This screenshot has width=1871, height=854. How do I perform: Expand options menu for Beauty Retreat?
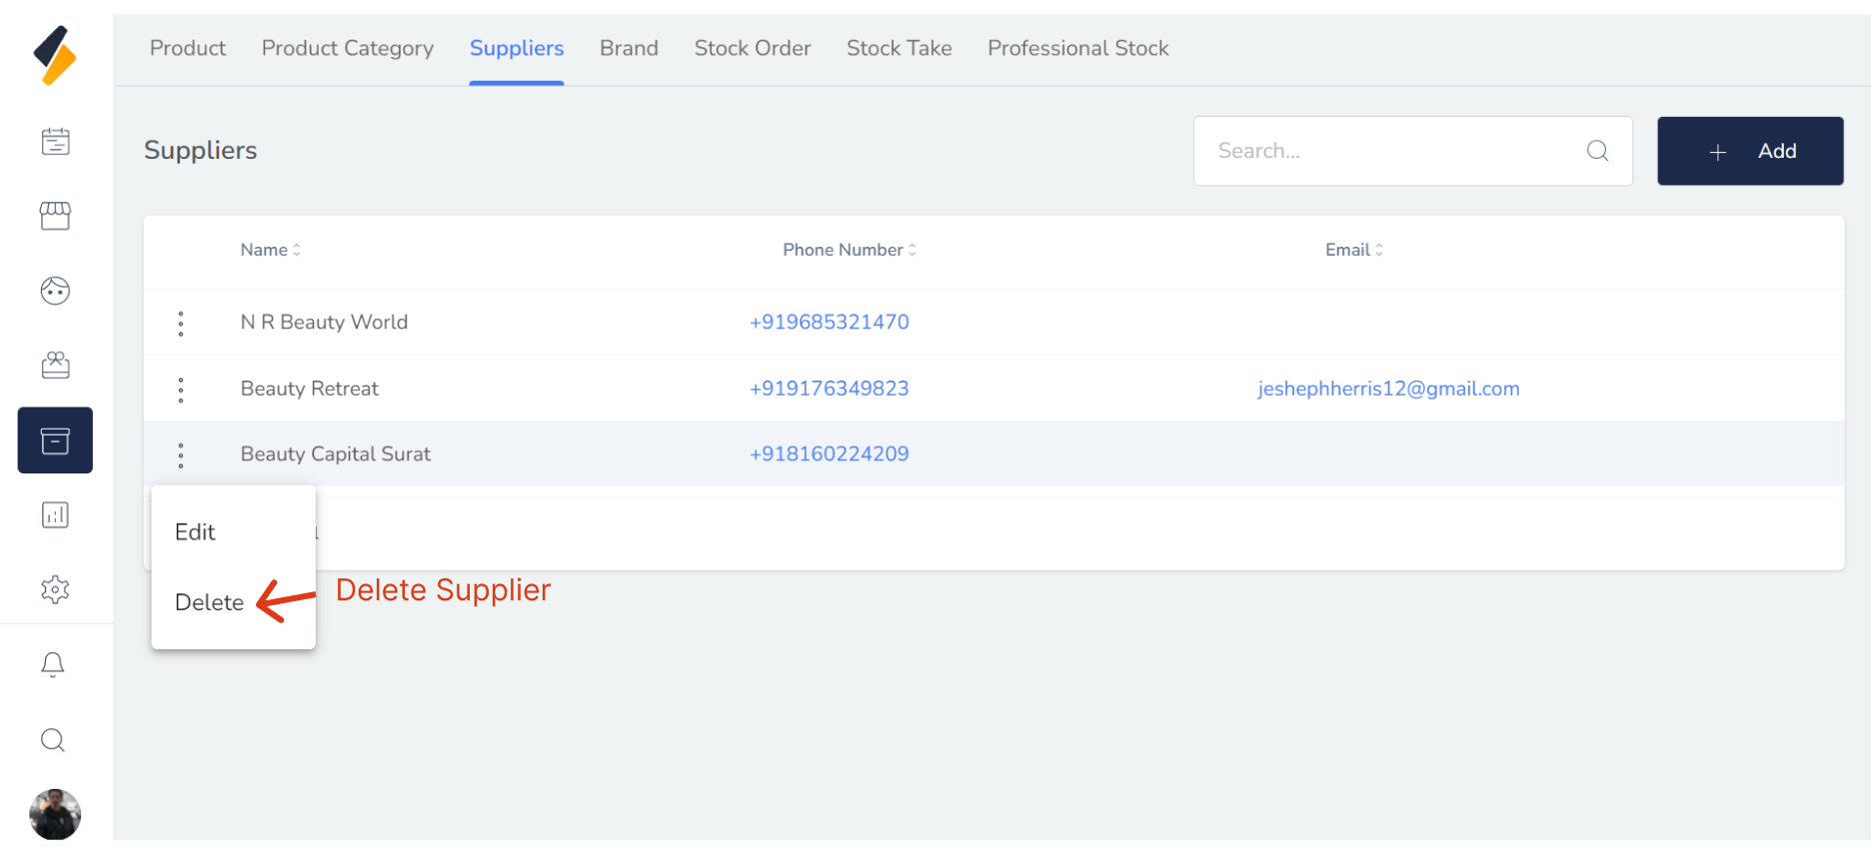tap(181, 390)
